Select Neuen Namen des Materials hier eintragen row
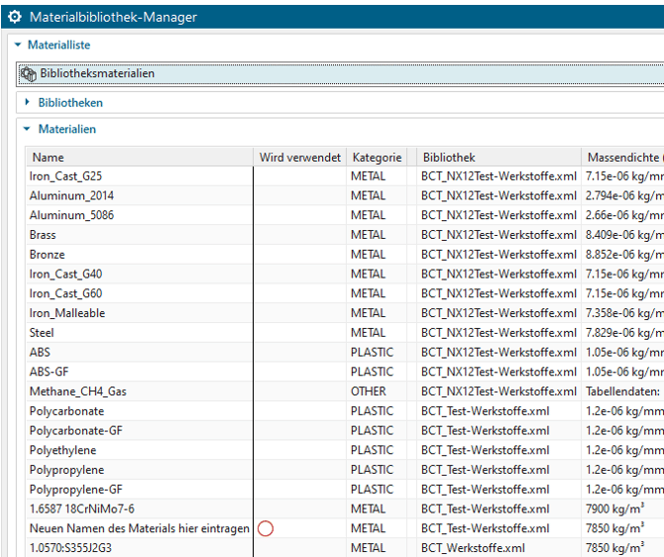The image size is (664, 557). point(139,528)
